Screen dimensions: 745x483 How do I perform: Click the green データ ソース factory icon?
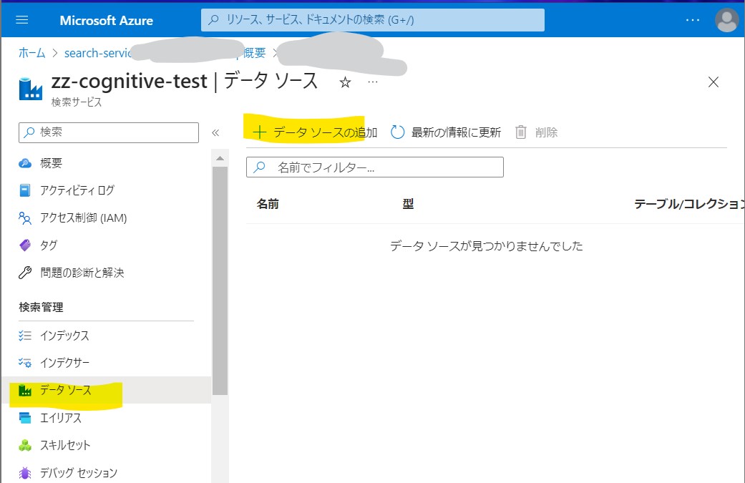click(25, 391)
